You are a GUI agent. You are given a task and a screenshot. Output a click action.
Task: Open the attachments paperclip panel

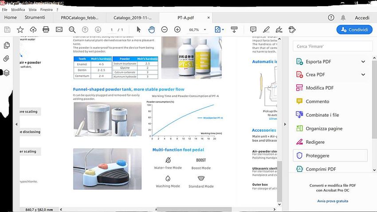[6, 59]
